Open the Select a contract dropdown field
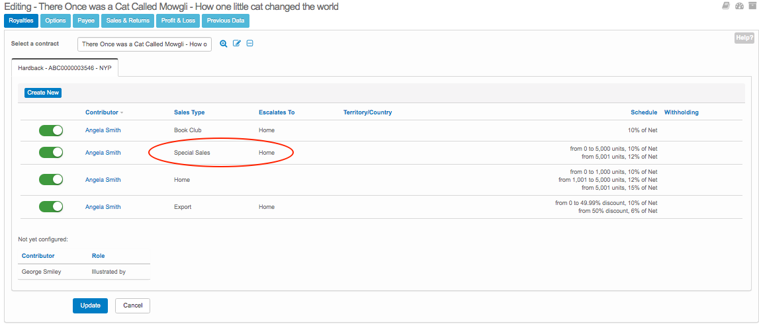Viewport: 759px width, 324px height. pos(144,44)
